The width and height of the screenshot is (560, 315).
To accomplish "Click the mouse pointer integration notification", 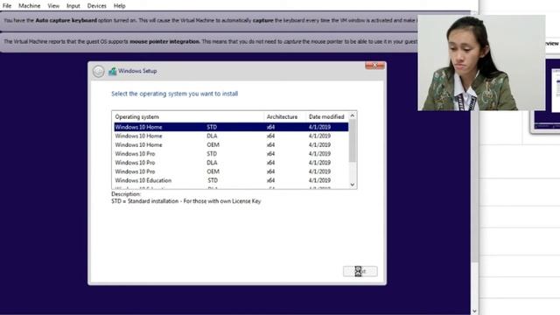I will [209, 42].
